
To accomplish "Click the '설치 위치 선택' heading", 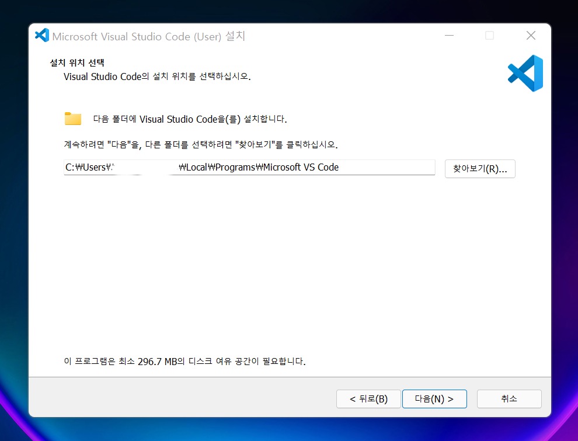I will pos(77,62).
